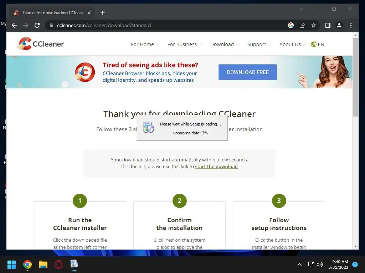Open a new browser tab
This screenshot has height=273, width=365.
(103, 13)
